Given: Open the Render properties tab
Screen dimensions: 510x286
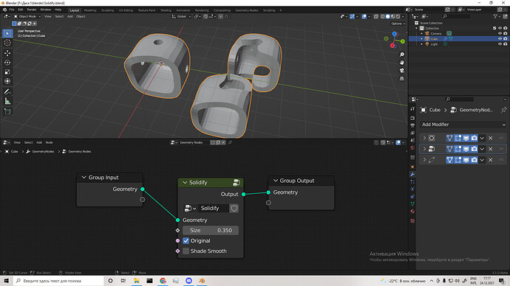Looking at the screenshot, I should click(412, 118).
